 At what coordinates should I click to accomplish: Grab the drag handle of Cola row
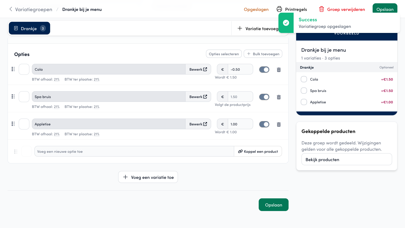[x=13, y=69]
